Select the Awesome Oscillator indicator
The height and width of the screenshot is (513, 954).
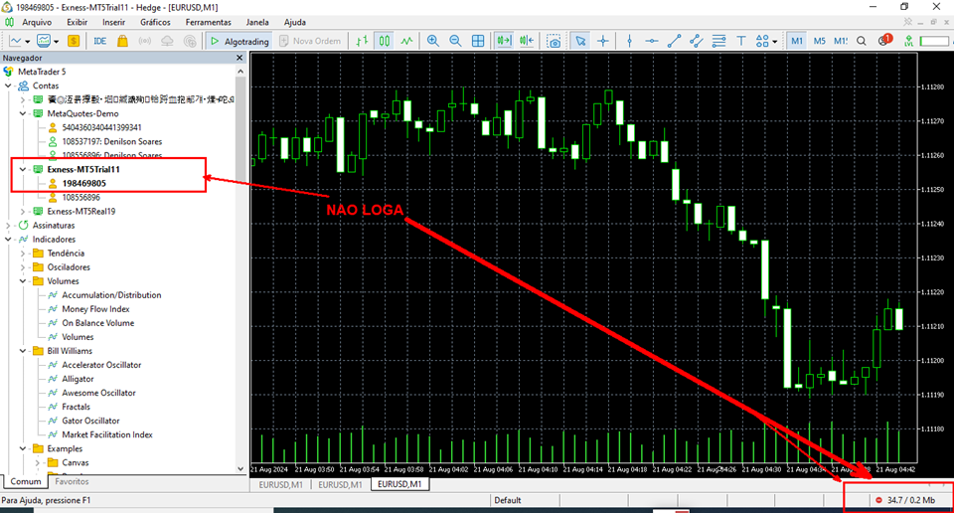click(98, 393)
